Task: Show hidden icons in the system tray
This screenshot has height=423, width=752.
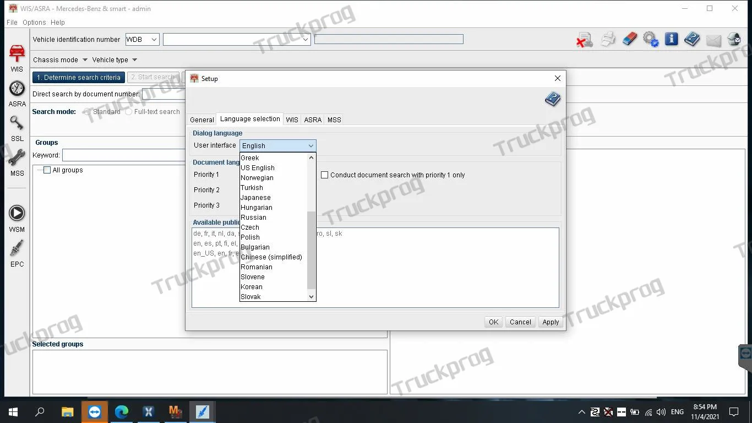Action: click(x=581, y=412)
